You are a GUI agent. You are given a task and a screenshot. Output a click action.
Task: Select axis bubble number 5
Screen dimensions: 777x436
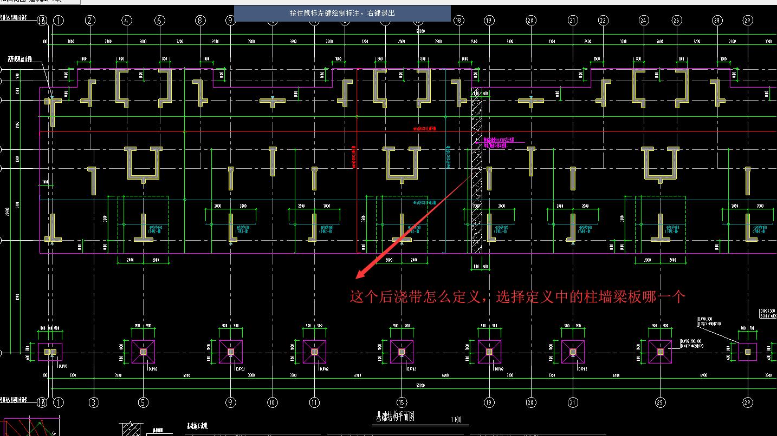tap(143, 402)
